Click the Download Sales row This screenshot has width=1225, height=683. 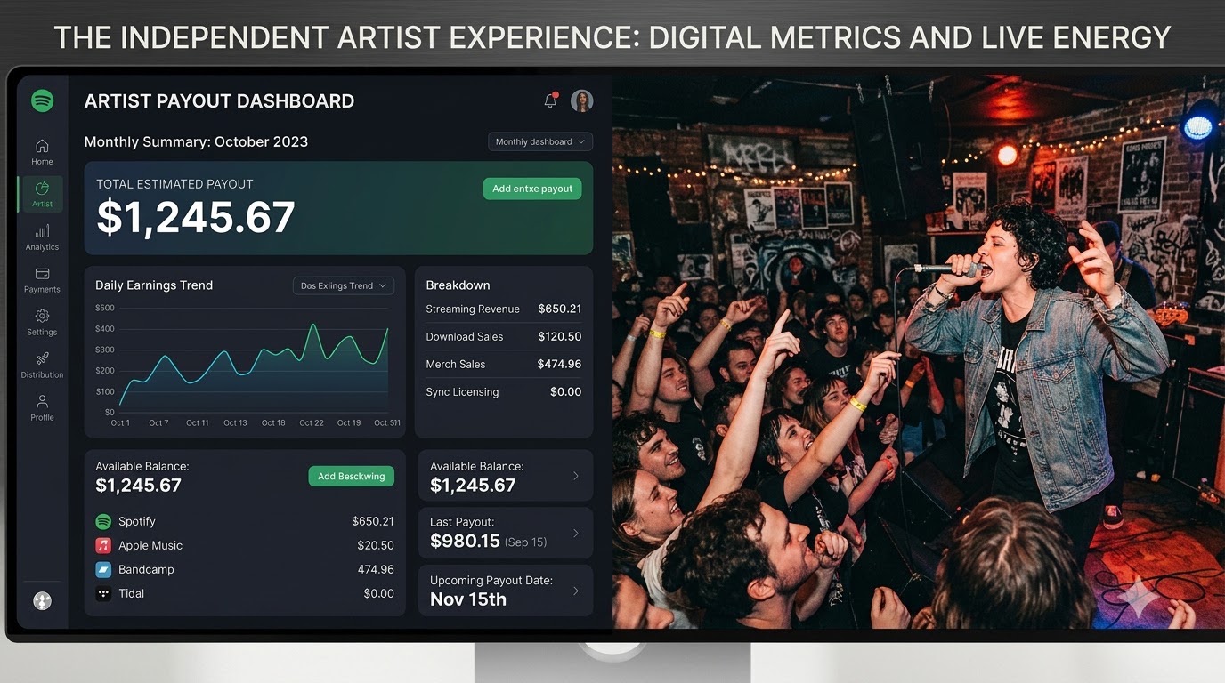click(x=504, y=336)
